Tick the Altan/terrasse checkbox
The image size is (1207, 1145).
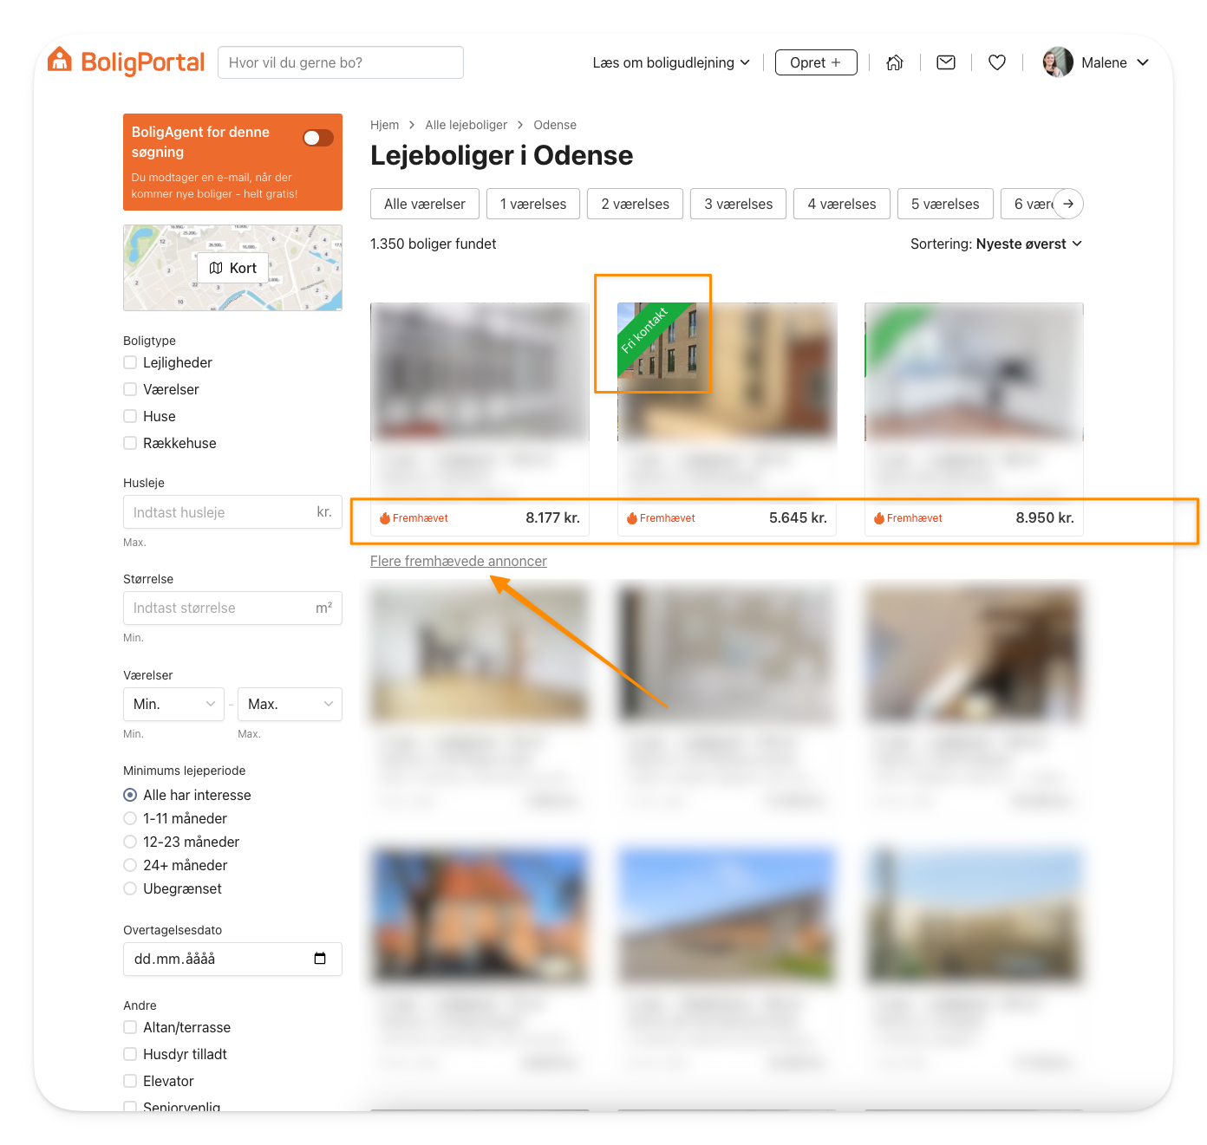(x=130, y=1027)
